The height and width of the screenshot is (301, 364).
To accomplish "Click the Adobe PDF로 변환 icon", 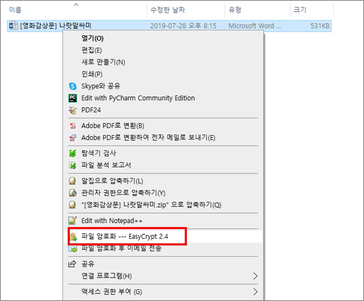I will (73, 126).
